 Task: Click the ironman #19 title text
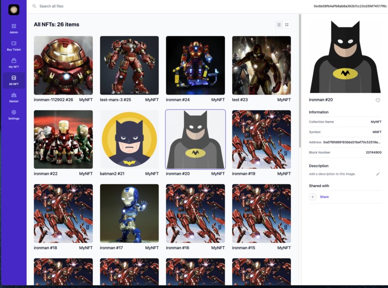[243, 174]
